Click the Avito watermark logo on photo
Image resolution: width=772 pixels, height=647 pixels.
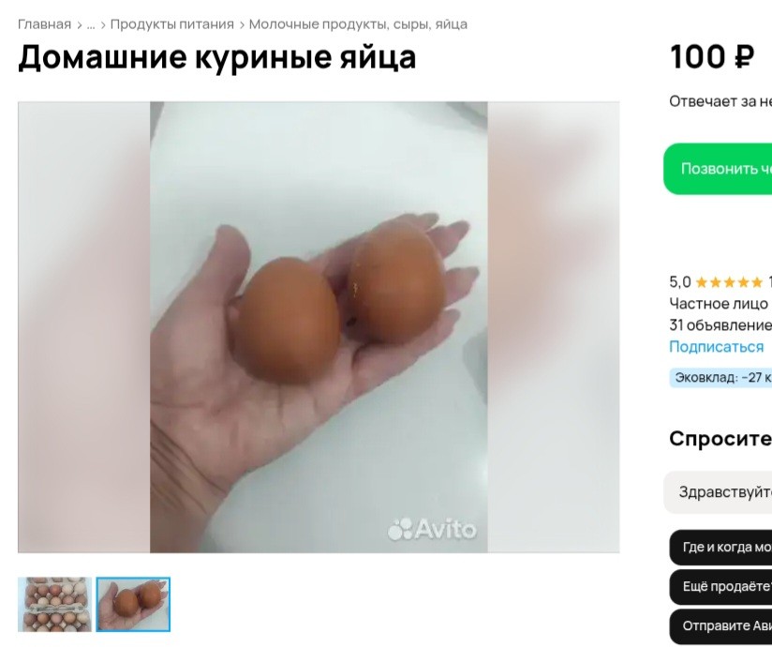(432, 529)
